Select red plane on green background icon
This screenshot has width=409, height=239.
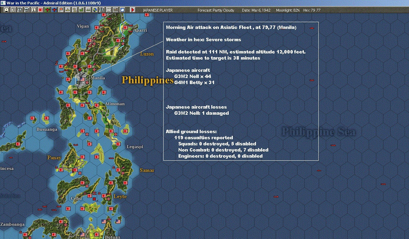pos(47,10)
